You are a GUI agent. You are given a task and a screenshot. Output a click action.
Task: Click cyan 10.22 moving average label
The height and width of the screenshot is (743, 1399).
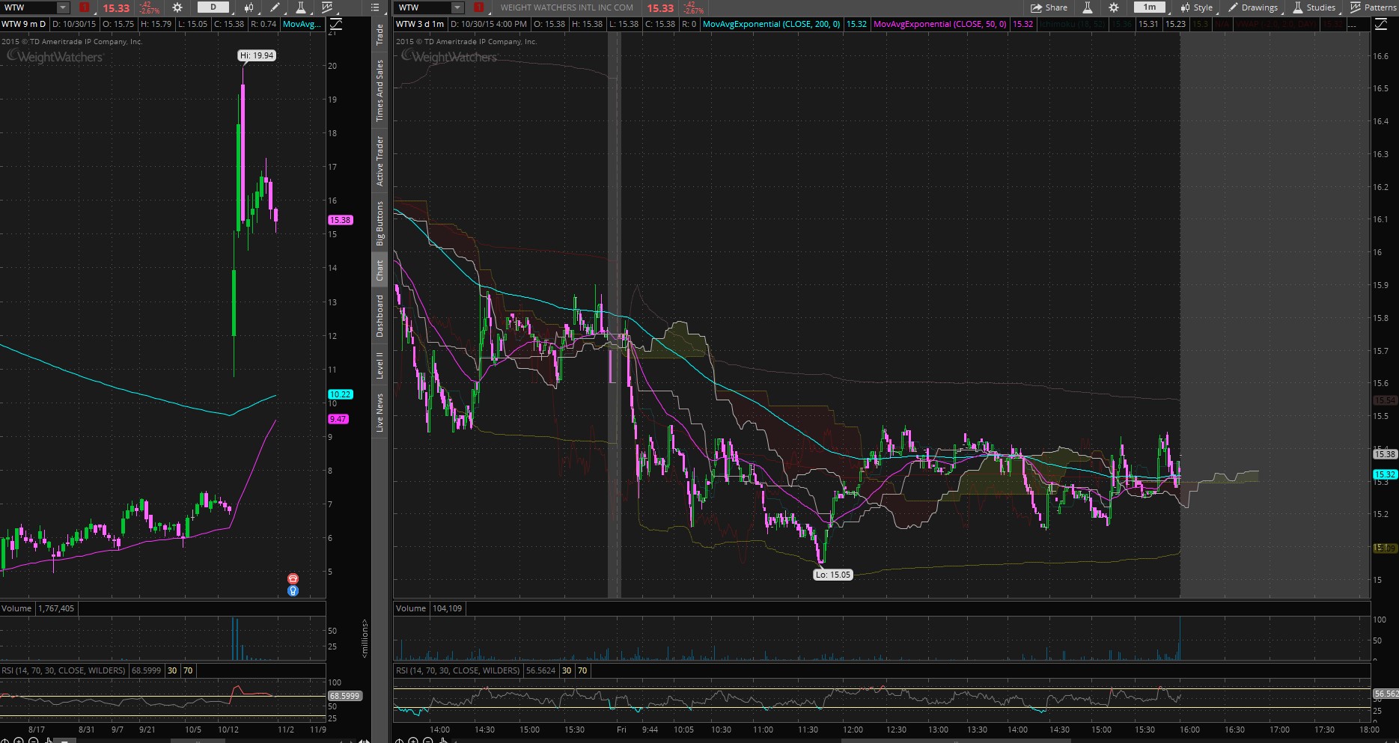(340, 394)
